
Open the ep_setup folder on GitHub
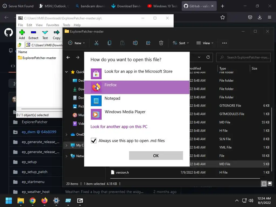point(29,162)
